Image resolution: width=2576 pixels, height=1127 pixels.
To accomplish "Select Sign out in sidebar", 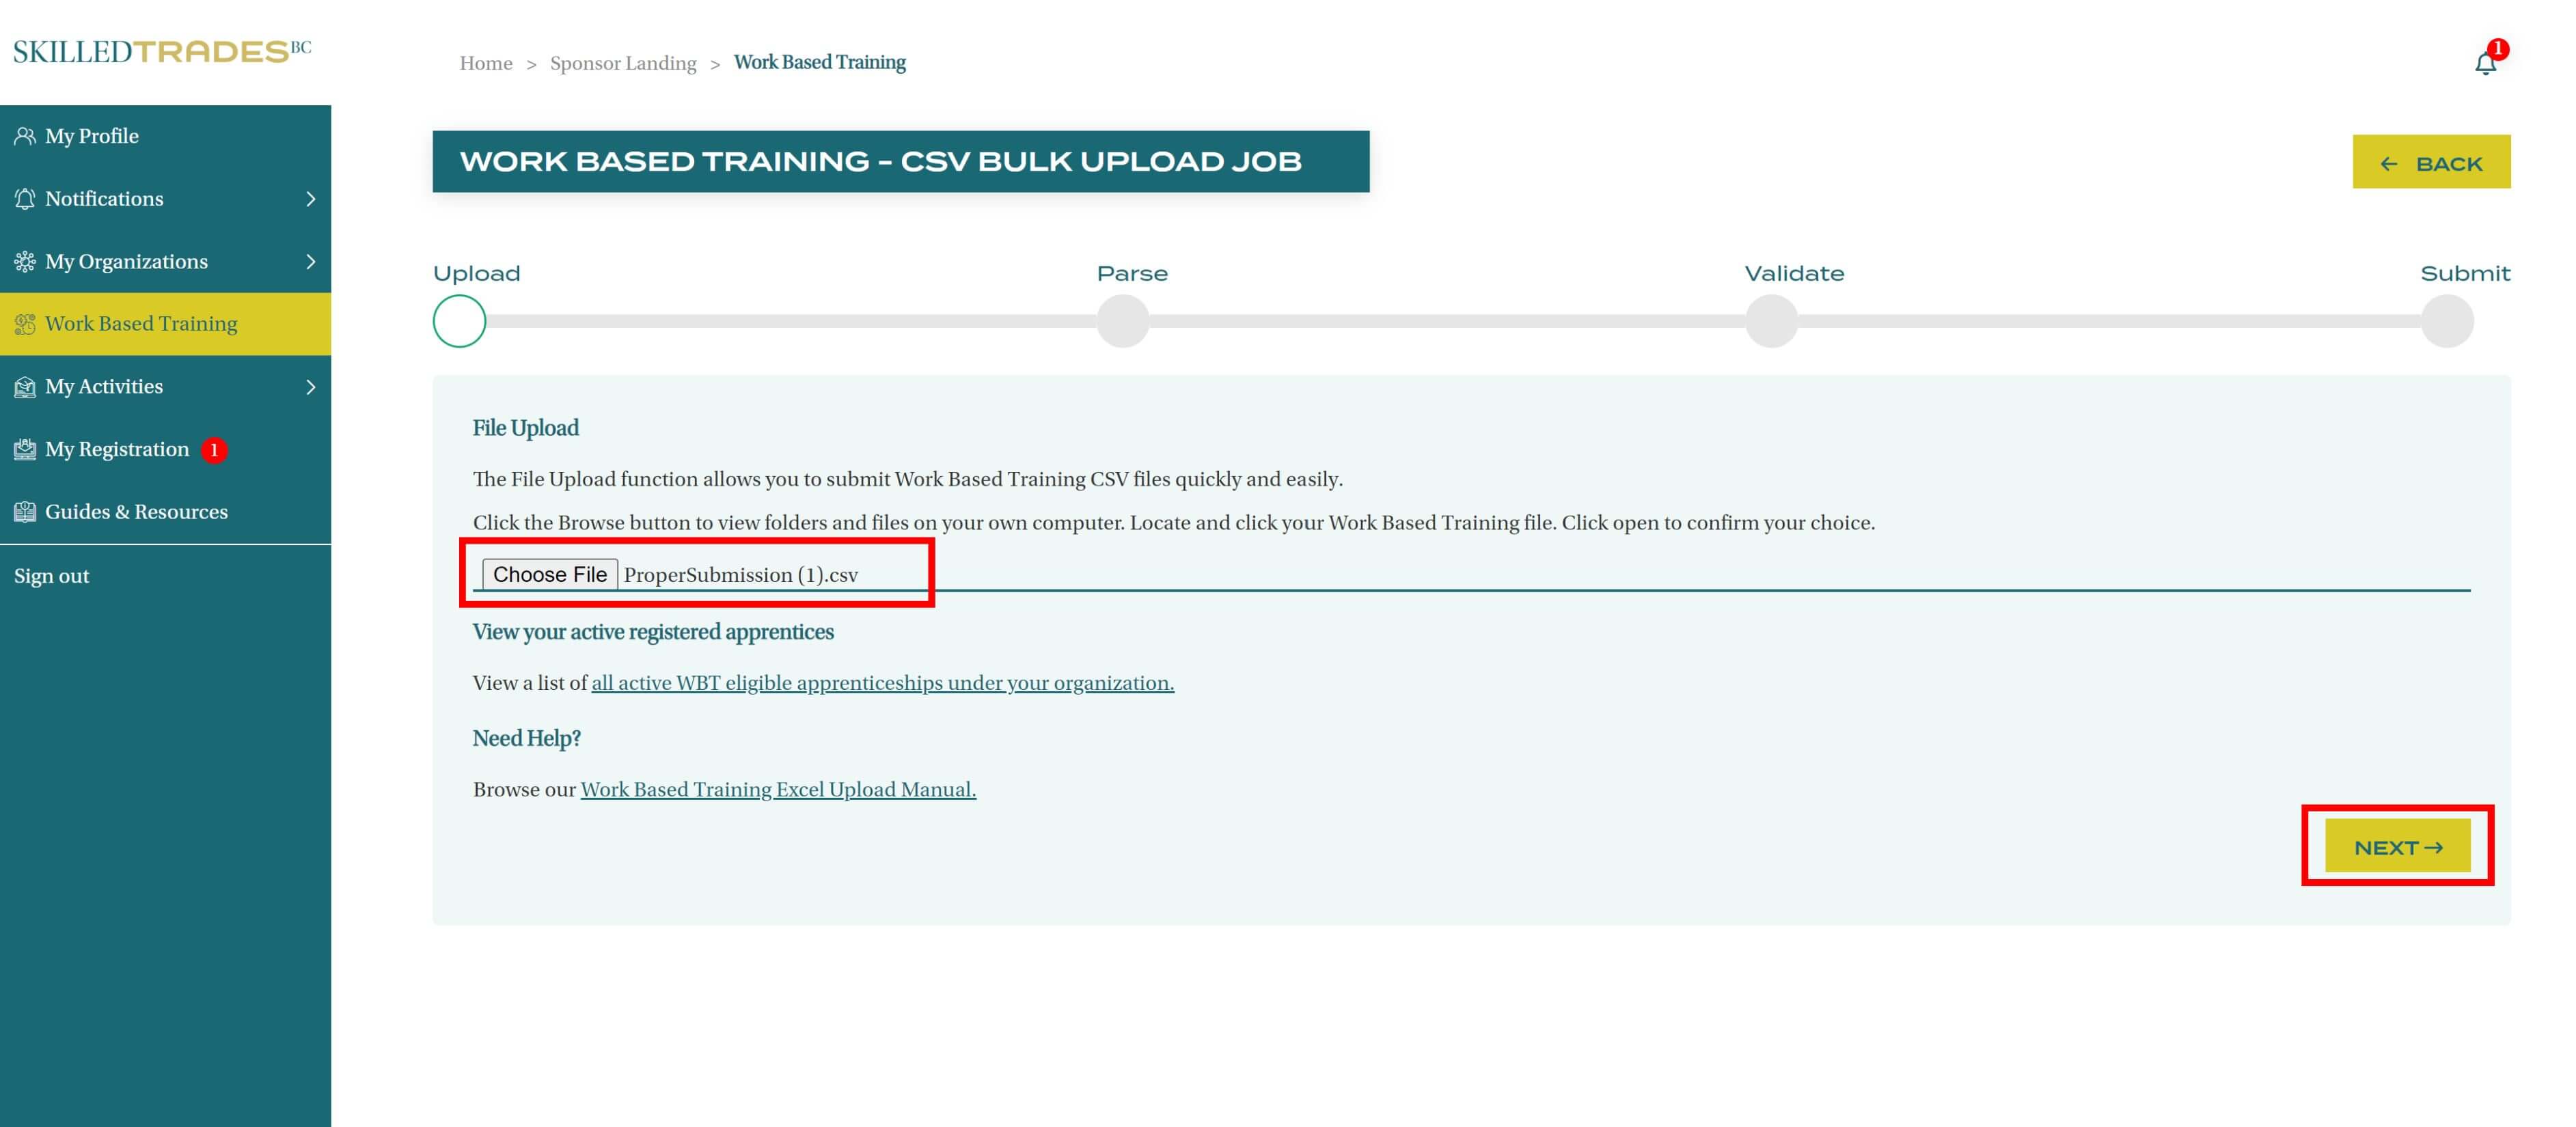I will tap(52, 576).
